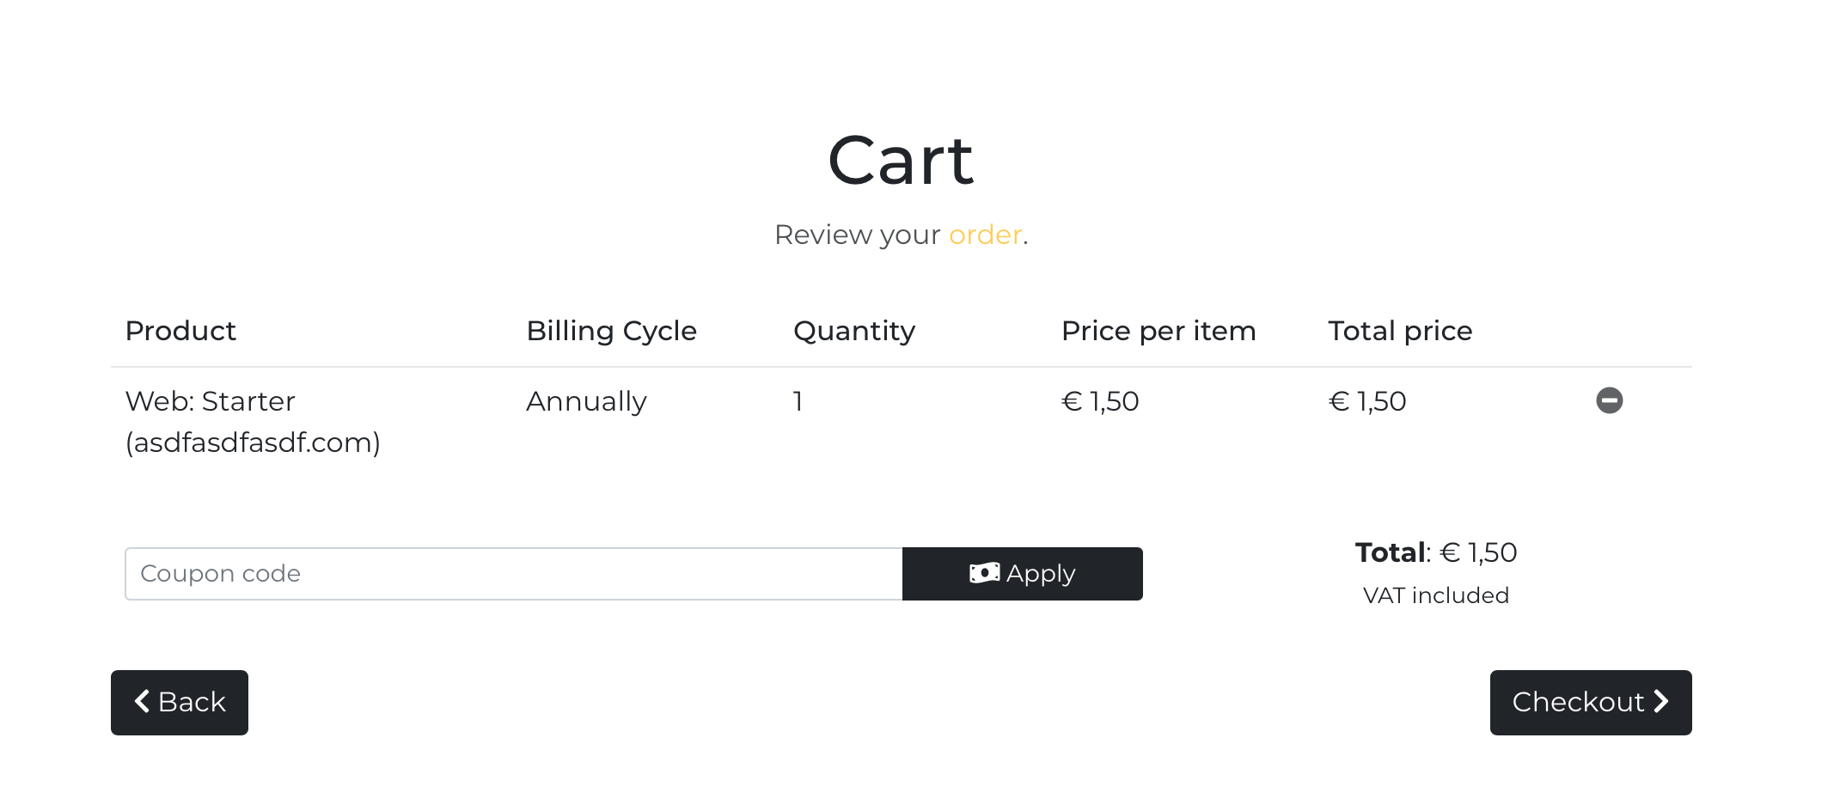This screenshot has height=811, width=1834.
Task: Click the Web: Starter product name
Action: click(211, 401)
